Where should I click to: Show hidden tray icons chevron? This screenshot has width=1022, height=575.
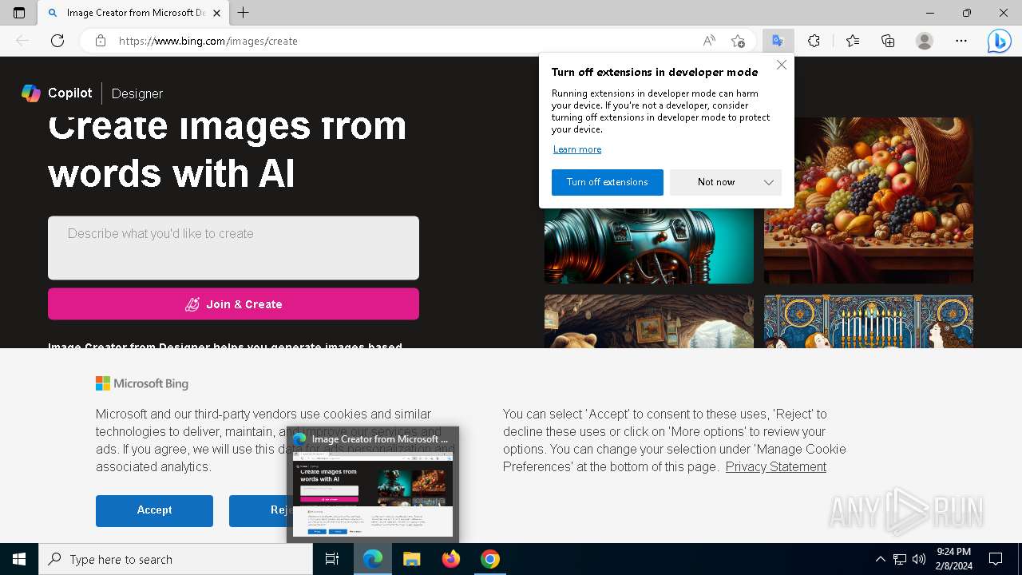(x=881, y=559)
